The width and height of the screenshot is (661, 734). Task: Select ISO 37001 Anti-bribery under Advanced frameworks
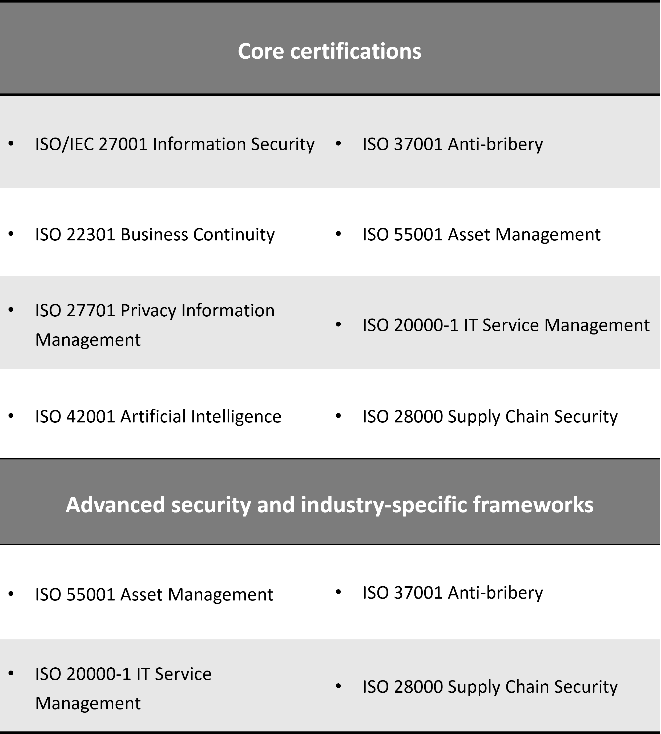[x=453, y=593]
